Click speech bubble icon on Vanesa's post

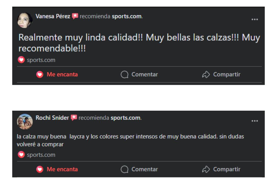pyautogui.click(x=125, y=74)
